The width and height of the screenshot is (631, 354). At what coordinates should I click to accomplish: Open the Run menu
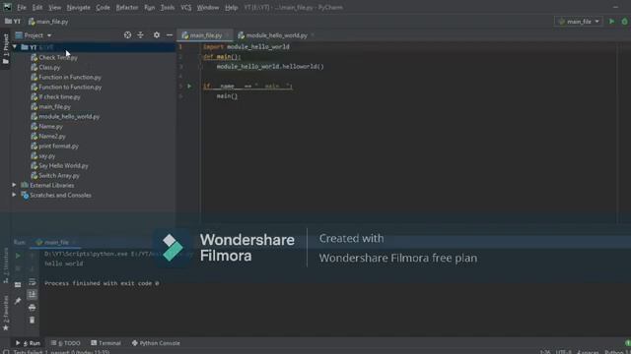click(149, 7)
